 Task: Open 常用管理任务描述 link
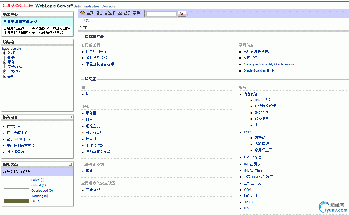(257, 52)
